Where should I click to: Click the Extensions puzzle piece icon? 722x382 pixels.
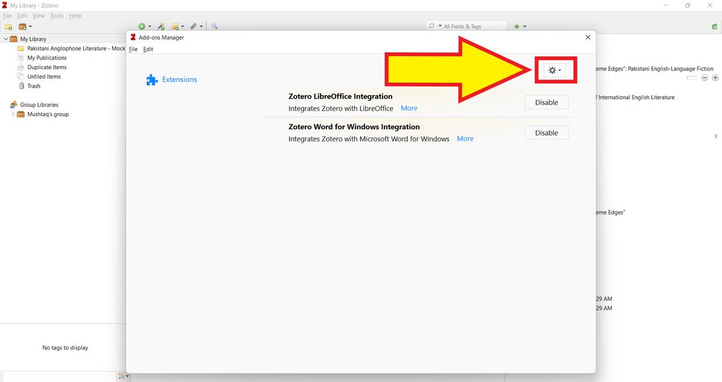click(152, 79)
